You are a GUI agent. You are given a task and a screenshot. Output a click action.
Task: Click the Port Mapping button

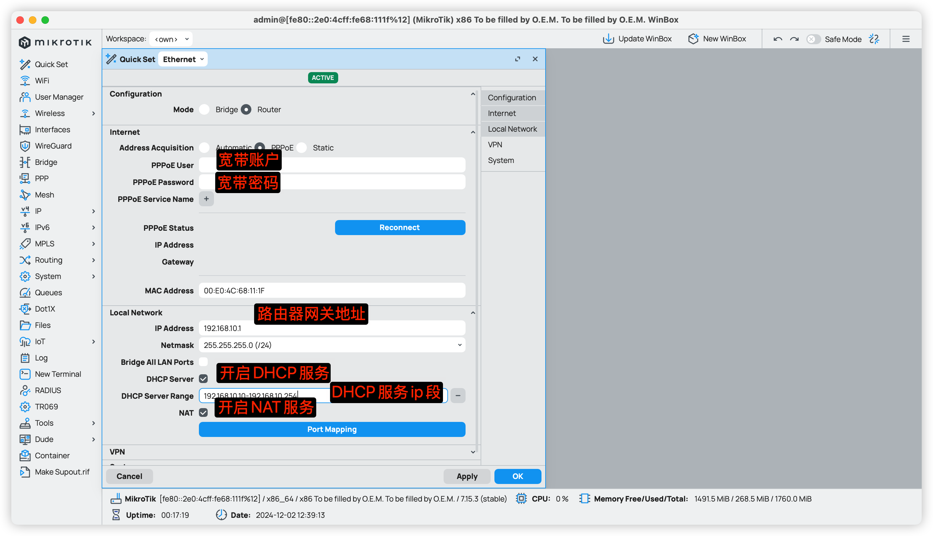pos(332,429)
